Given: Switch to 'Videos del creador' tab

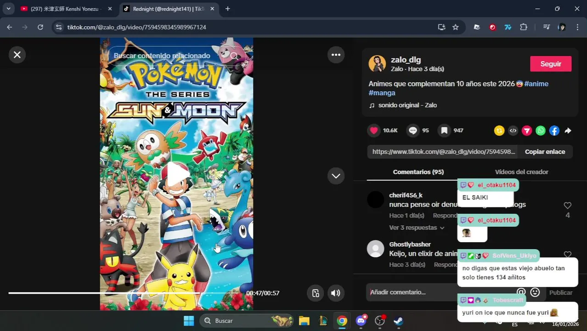Looking at the screenshot, I should [521, 172].
